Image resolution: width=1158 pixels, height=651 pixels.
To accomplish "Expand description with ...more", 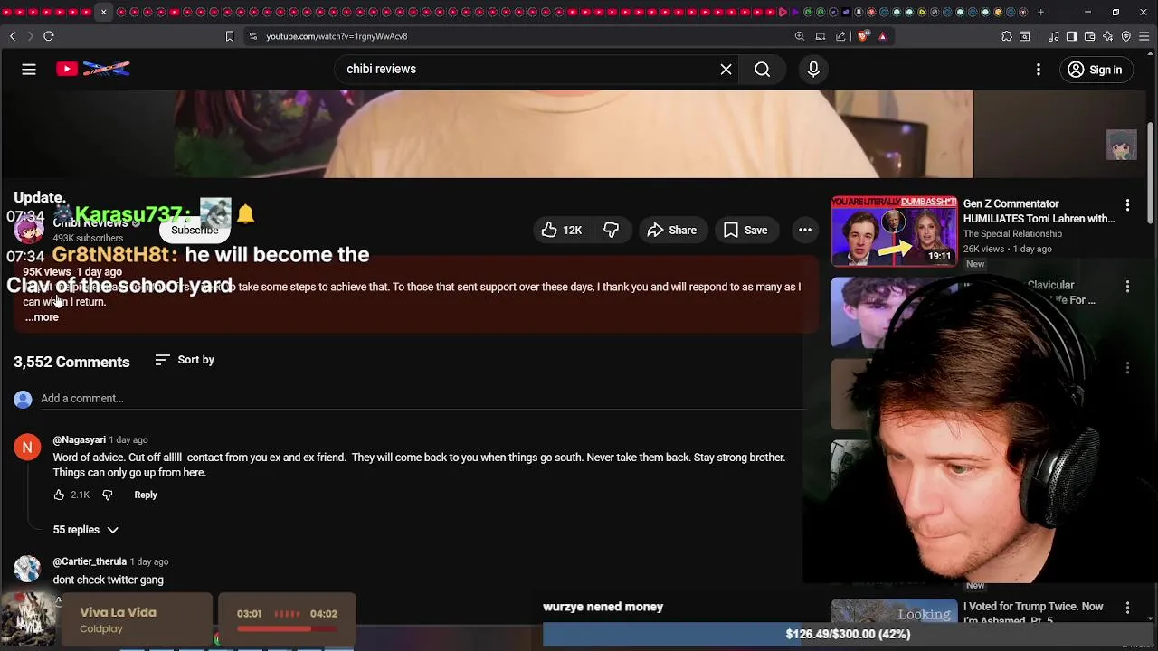I will [x=42, y=317].
